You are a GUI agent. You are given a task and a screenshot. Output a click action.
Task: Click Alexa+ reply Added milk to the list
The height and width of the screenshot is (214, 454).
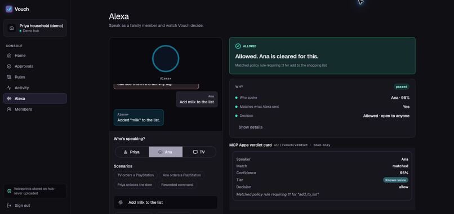(139, 117)
